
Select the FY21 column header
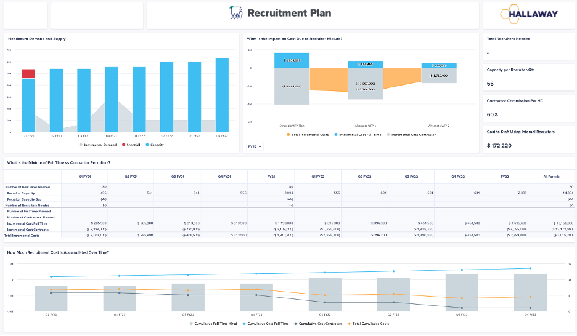click(x=271, y=177)
